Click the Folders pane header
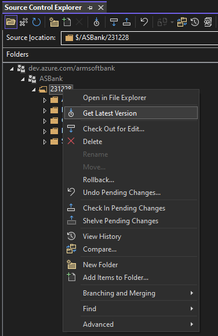This screenshot has height=336, width=218. (x=110, y=54)
